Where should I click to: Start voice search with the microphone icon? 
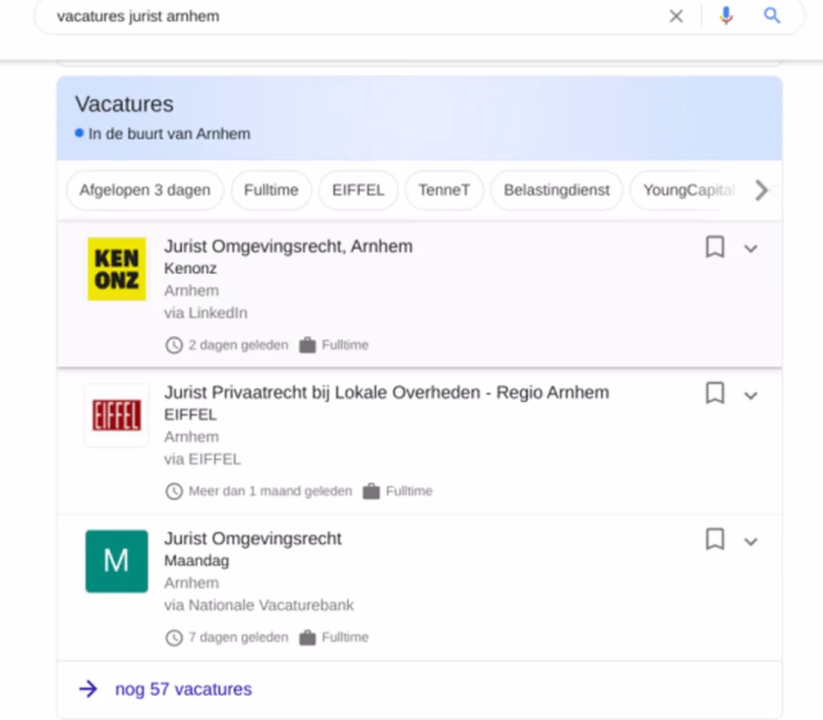pyautogui.click(x=726, y=16)
